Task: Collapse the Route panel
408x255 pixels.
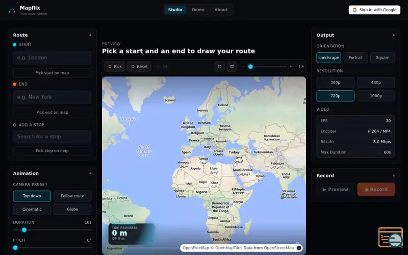Action: (x=90, y=35)
